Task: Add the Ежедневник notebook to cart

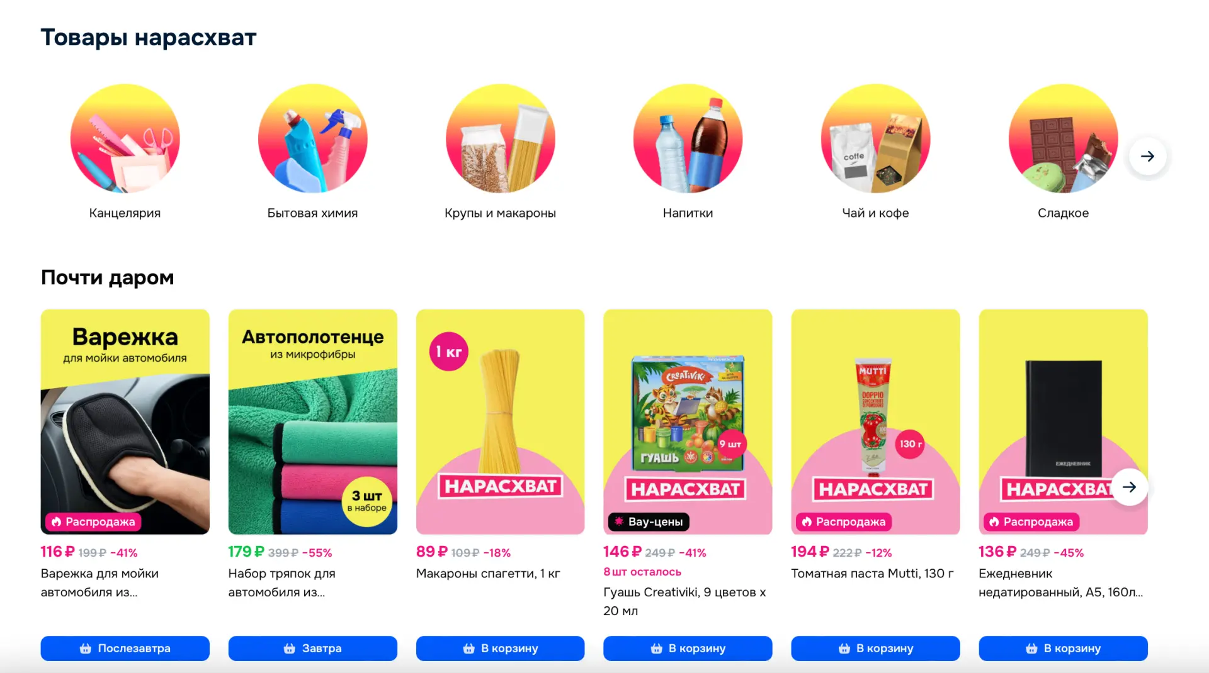Action: pos(1063,648)
